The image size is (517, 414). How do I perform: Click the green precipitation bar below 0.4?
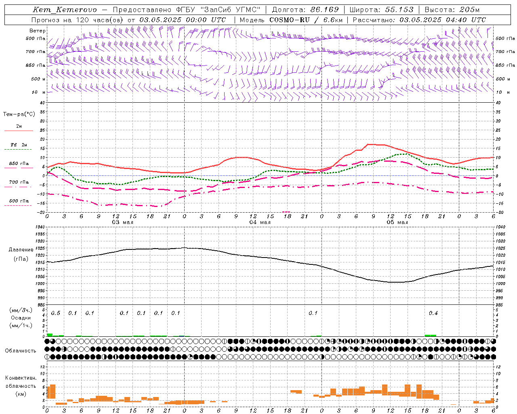(x=431, y=336)
